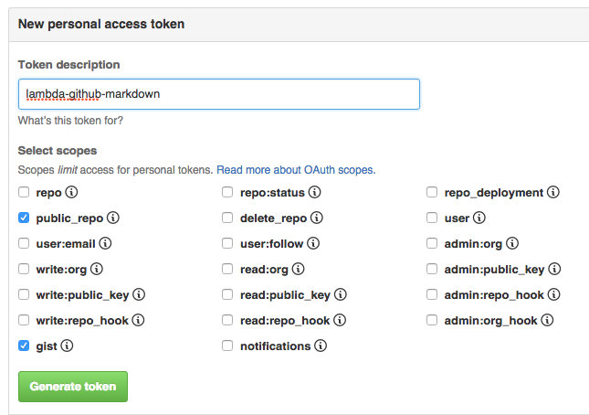Image resolution: width=589 pixels, height=415 pixels.
Task: Tick the notifications scope checkbox
Action: (x=227, y=346)
